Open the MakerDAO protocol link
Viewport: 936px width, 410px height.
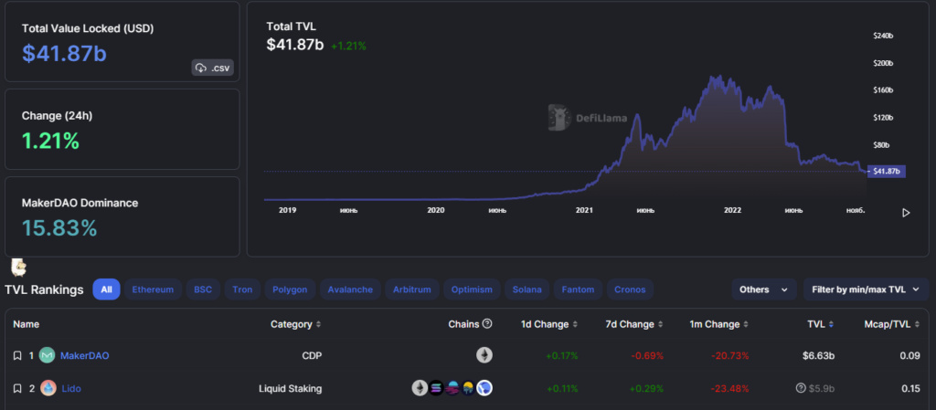(85, 356)
